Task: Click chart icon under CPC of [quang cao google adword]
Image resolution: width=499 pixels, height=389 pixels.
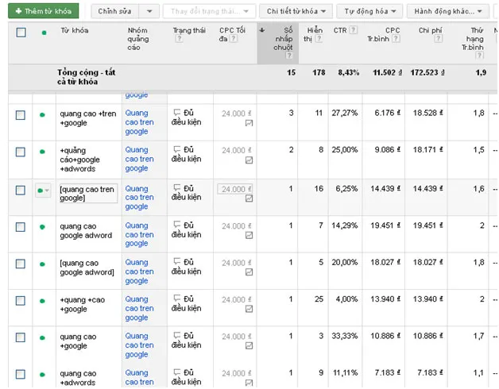Action: pyautogui.click(x=249, y=272)
